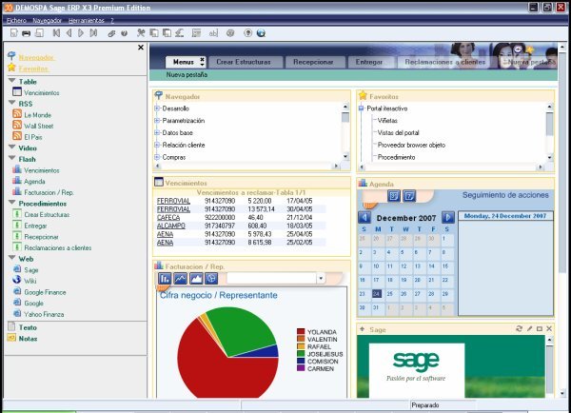The width and height of the screenshot is (571, 413).
Task: Open the ALCAMPO link in Vencimientos
Action: point(170,226)
